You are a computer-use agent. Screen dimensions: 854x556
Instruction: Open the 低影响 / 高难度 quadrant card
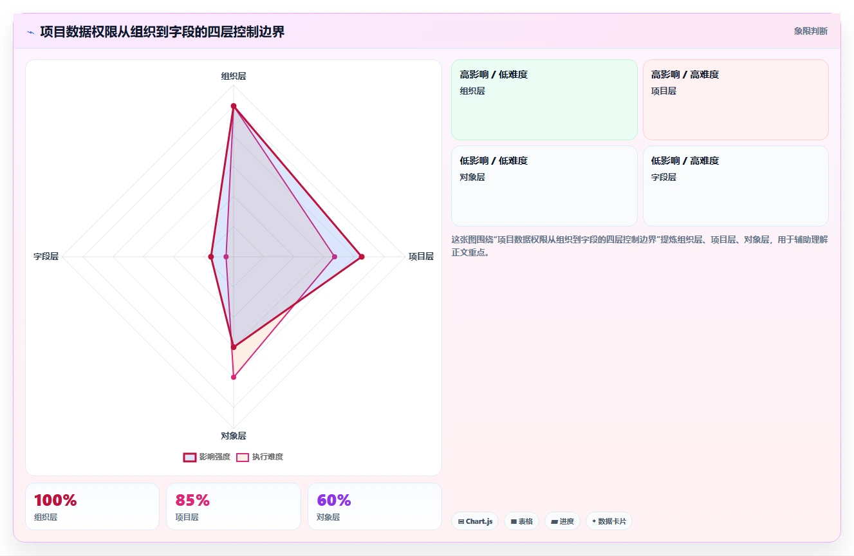736,186
